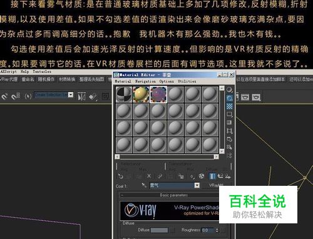Click Roughness spinner arrows

pos(217,230)
